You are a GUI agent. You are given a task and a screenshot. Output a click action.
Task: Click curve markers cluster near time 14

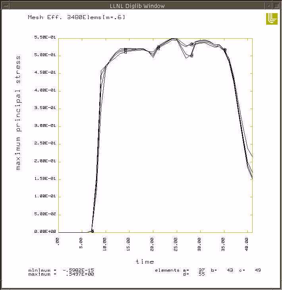point(126,51)
